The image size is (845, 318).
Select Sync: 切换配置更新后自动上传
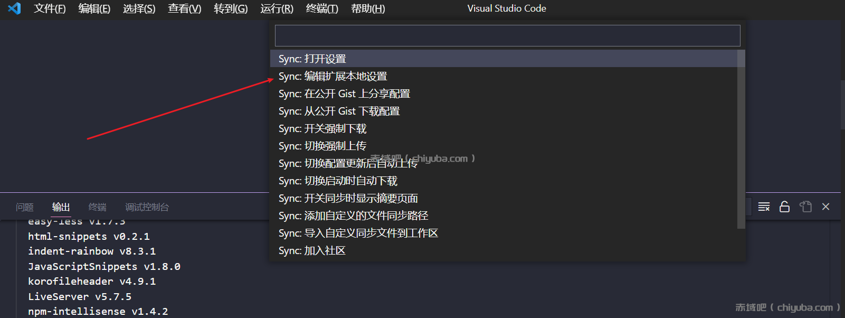click(x=504, y=163)
